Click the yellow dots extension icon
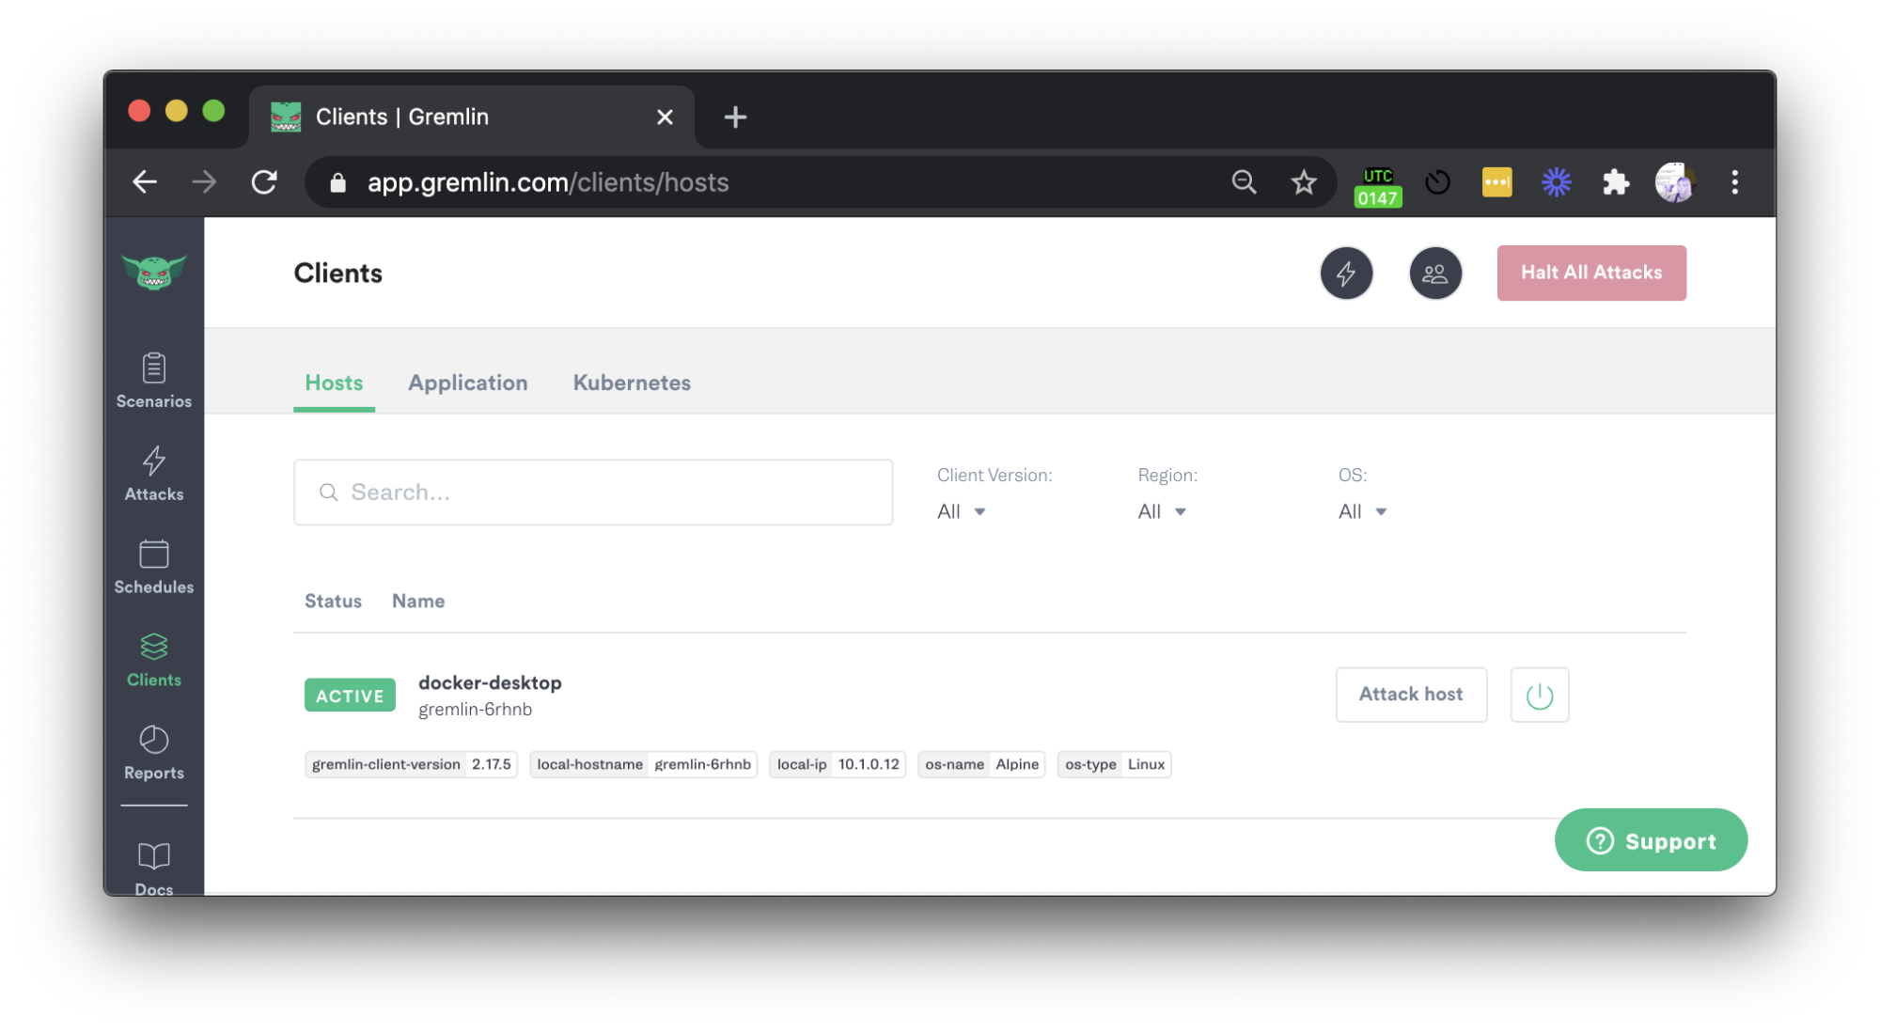The image size is (1880, 1033). coord(1497,182)
